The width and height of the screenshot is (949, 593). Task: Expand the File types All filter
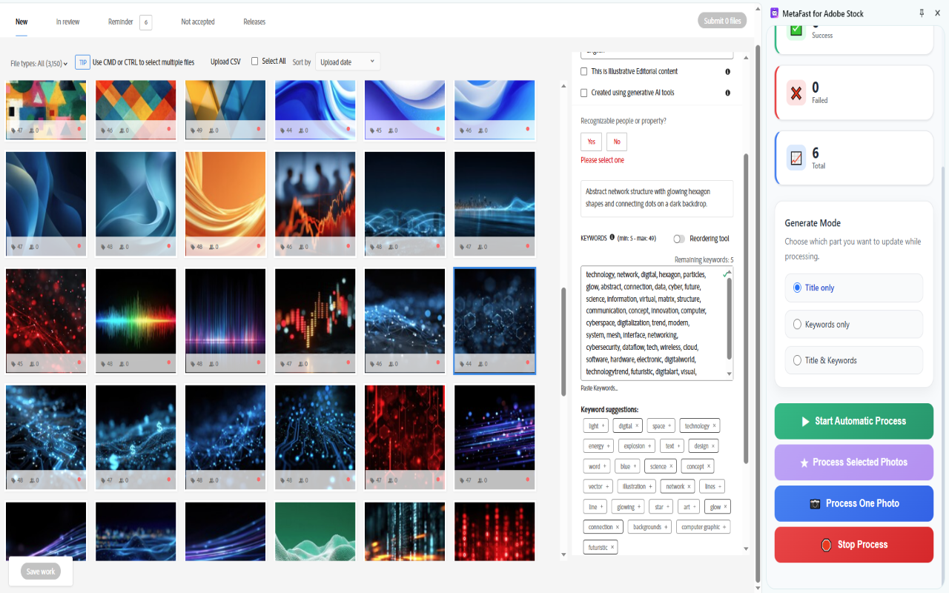tap(39, 62)
